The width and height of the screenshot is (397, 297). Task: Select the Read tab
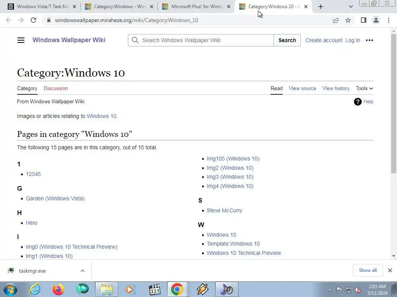click(276, 89)
